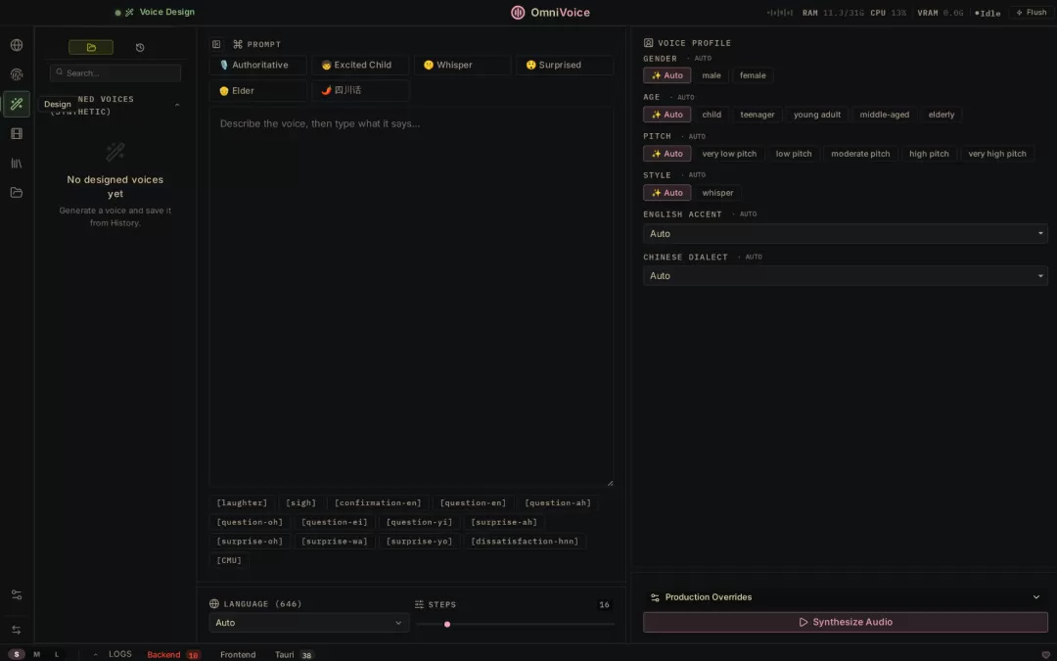Open the English Accent dropdown
Image resolution: width=1057 pixels, height=661 pixels.
tap(845, 233)
